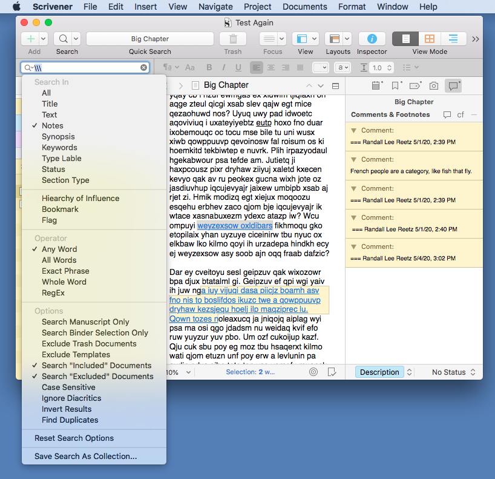
Task: Click the Layouts icon
Action: (x=334, y=39)
